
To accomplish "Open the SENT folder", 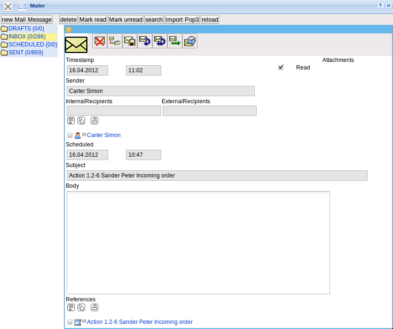I will tap(25, 53).
